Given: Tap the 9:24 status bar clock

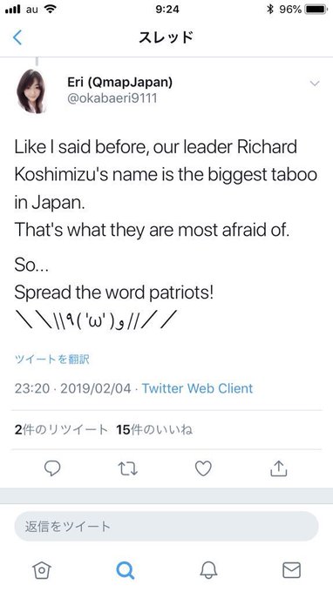Looking at the screenshot, I should 167,9.
